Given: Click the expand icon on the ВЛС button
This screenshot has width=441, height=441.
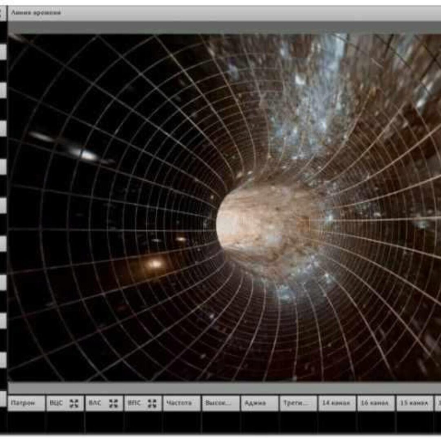Looking at the screenshot, I should pyautogui.click(x=113, y=403).
